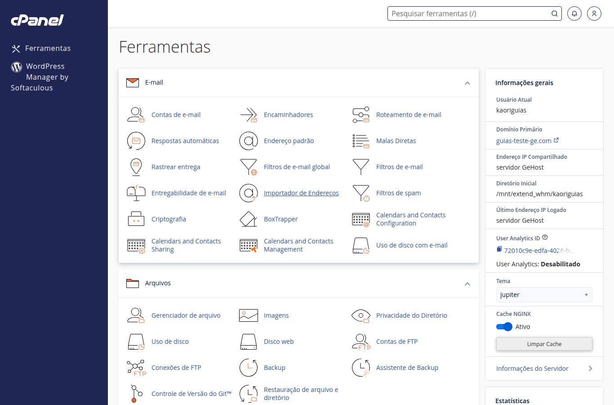Open the Imagens picture icon
Viewport: 614px width, 405px height.
[x=249, y=315]
